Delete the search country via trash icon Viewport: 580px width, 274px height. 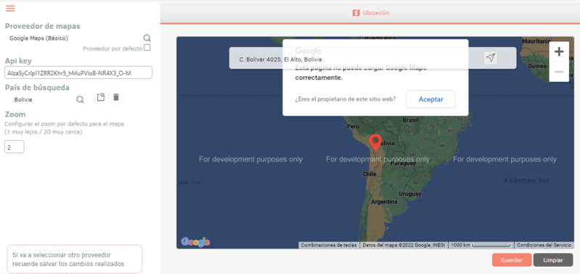click(116, 97)
